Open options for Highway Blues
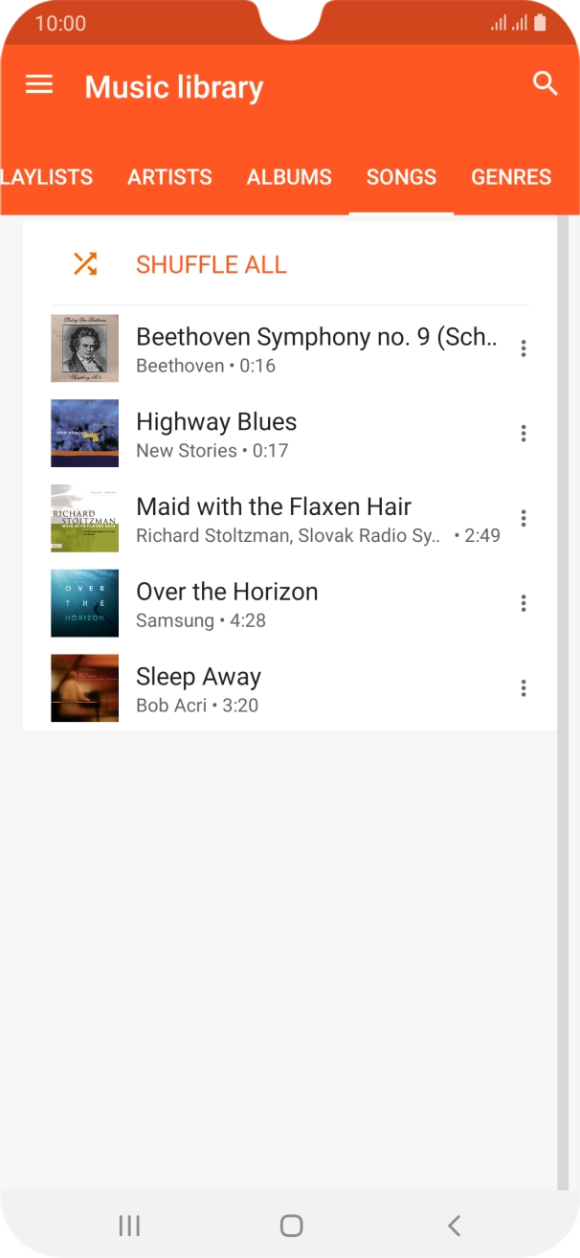Screen dimensions: 580x1258 tap(524, 434)
